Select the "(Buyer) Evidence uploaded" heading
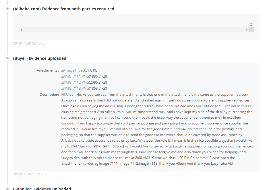This screenshot has width=269, height=190. click(40, 58)
